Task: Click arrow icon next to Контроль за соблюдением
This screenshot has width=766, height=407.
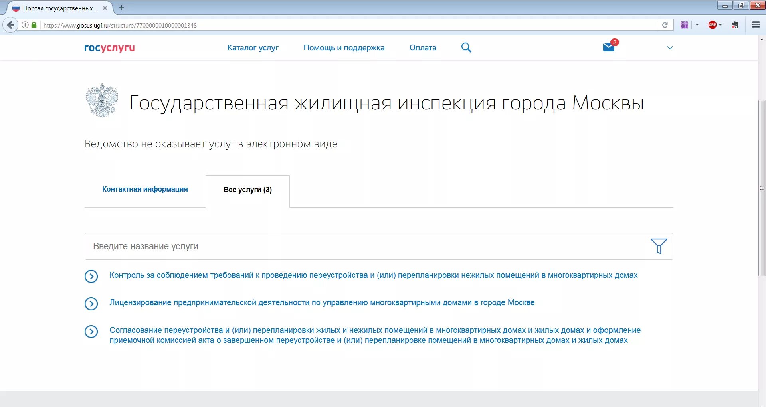Action: pyautogui.click(x=91, y=276)
